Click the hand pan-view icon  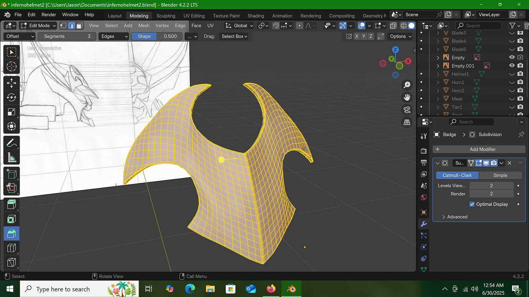click(407, 97)
